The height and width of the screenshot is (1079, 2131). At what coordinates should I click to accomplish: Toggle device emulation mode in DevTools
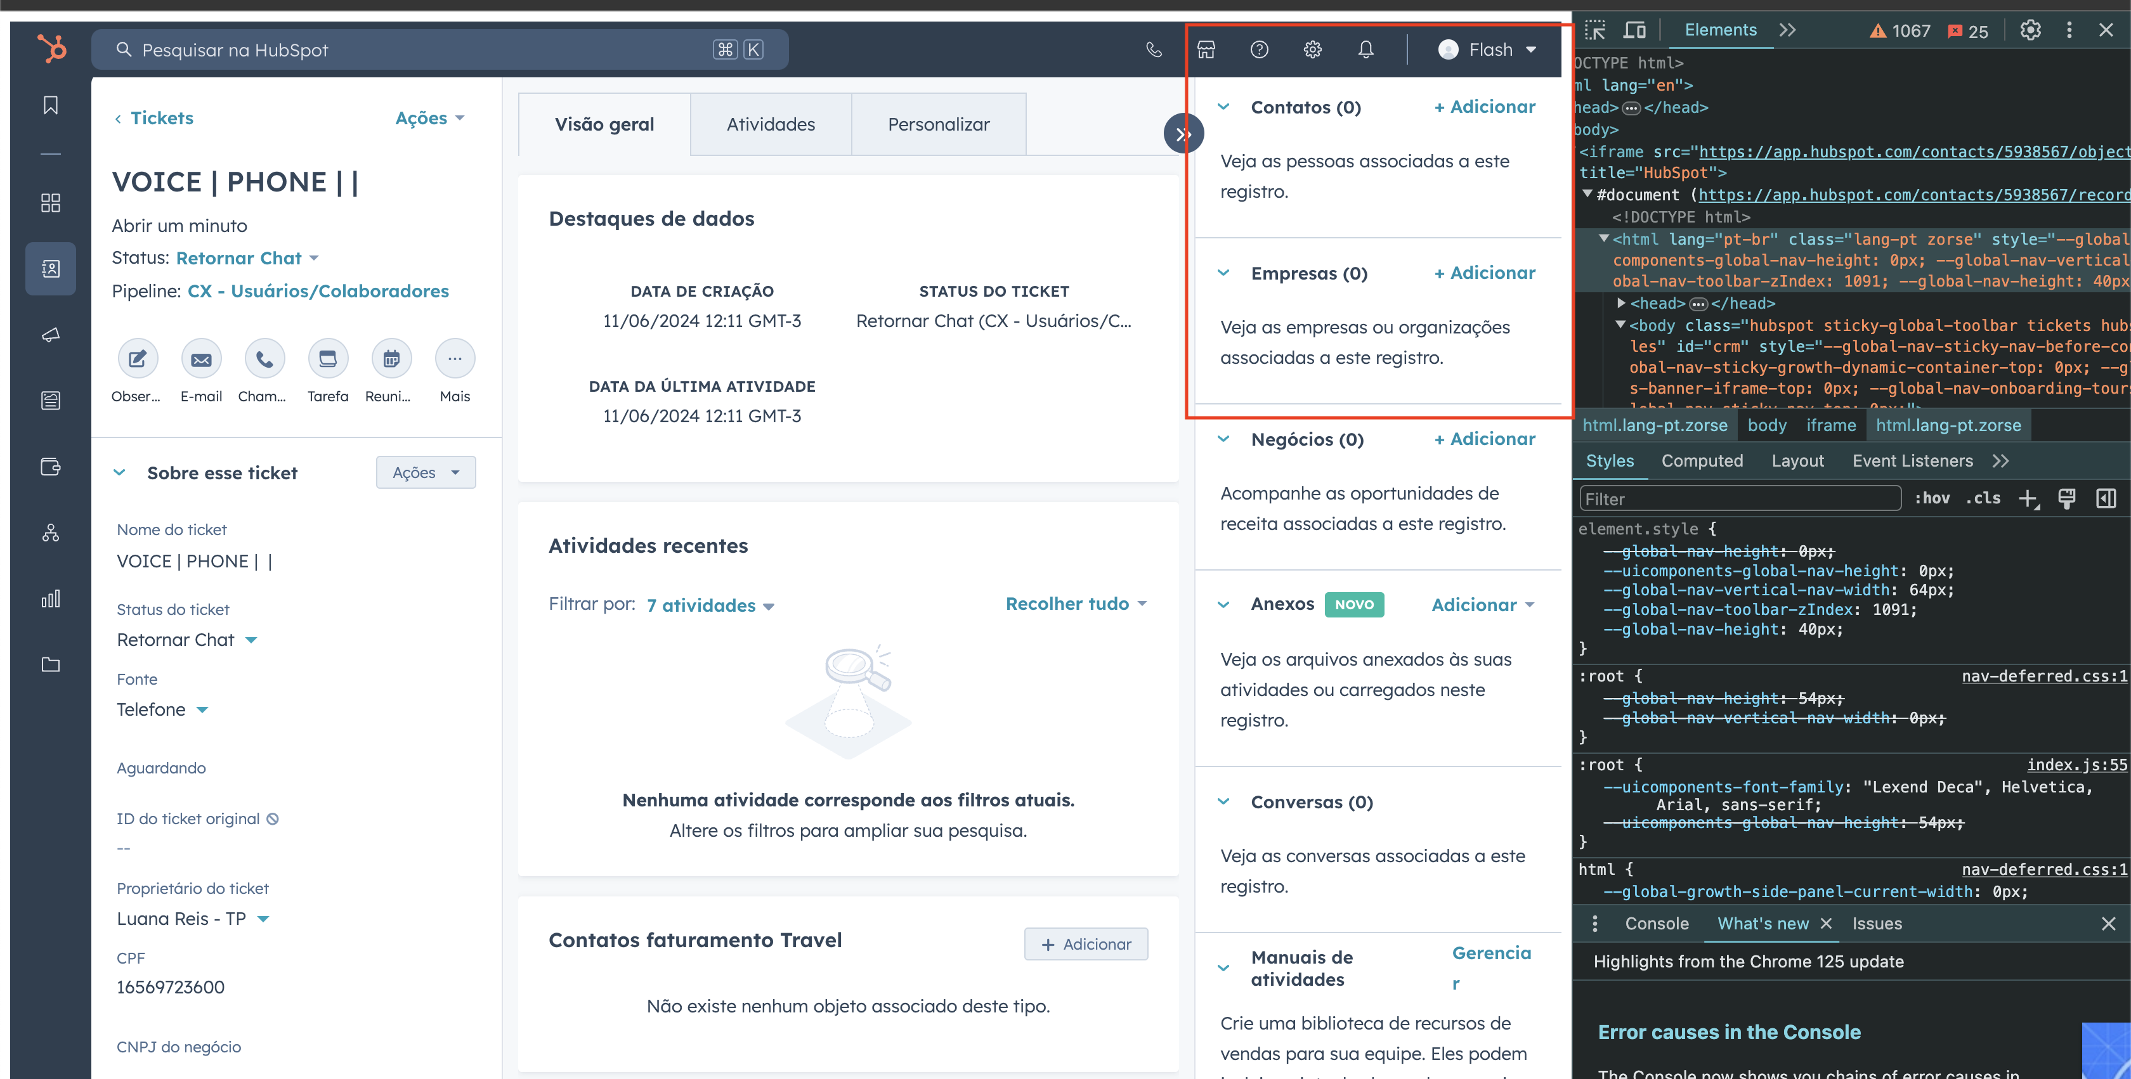1634,30
